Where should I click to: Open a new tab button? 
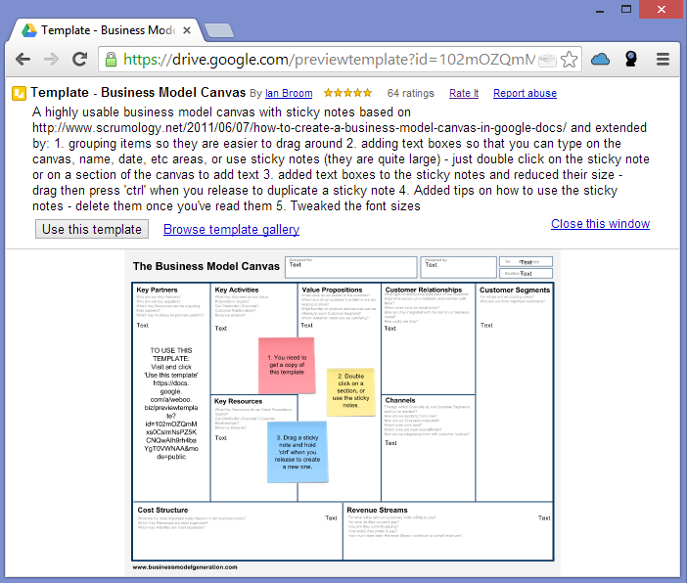219,30
